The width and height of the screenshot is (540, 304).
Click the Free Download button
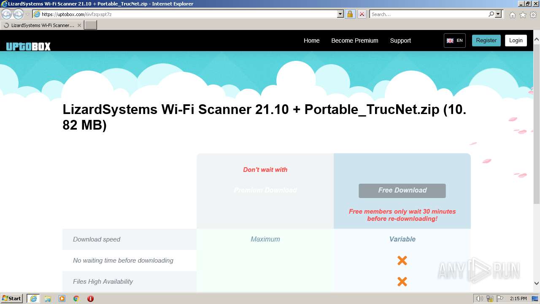[x=402, y=190]
